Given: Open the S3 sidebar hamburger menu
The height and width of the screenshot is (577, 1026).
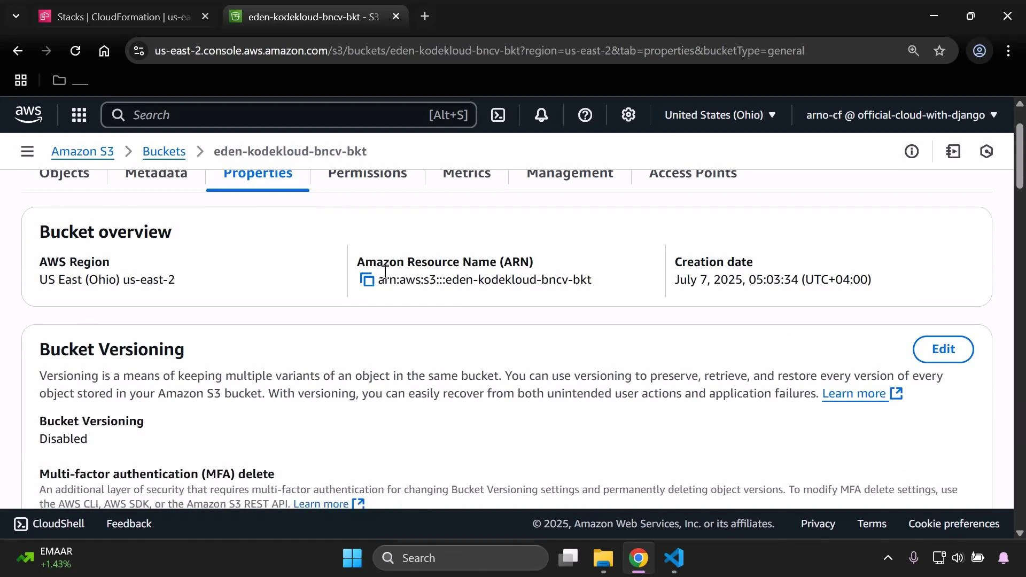Looking at the screenshot, I should click(27, 151).
